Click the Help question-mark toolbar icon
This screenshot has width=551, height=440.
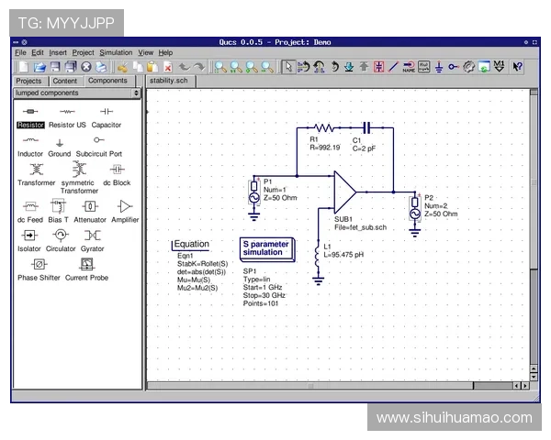(x=518, y=67)
